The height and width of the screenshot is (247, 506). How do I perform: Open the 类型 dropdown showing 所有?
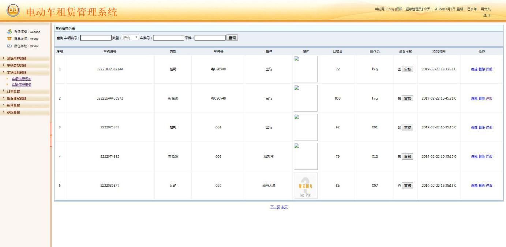pos(130,38)
